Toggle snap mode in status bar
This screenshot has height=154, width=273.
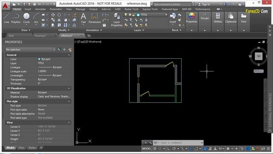pos(160,148)
